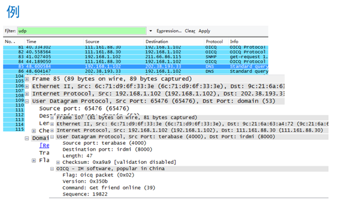
Task: Select Command: Get friend online (39)
Action: [109, 188]
